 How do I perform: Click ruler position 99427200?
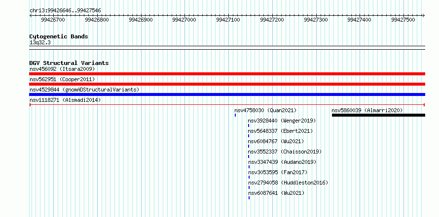point(272,20)
